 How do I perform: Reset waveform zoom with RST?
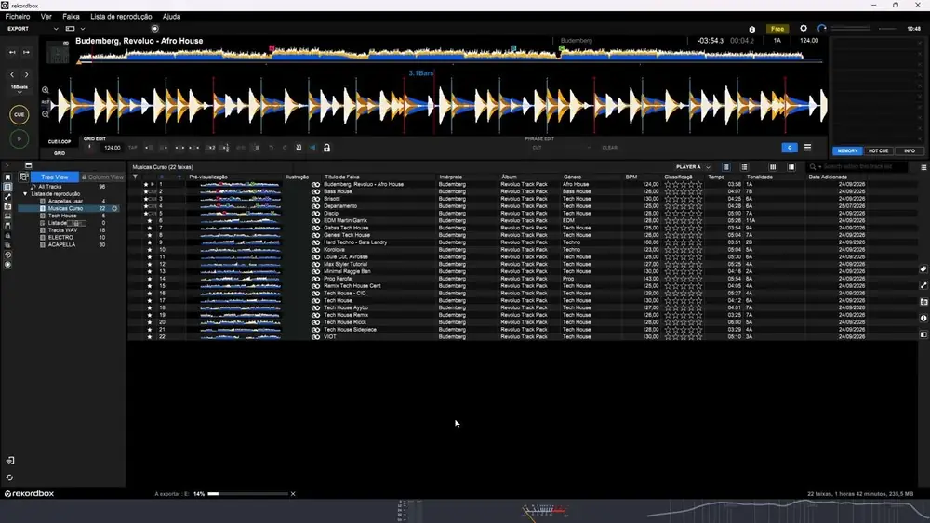click(45, 102)
